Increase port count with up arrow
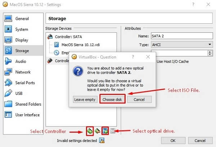The width and height of the screenshot is (216, 147). [x=210, y=52]
